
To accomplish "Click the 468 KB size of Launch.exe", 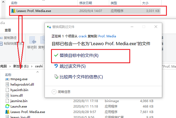I will [148, 107].
